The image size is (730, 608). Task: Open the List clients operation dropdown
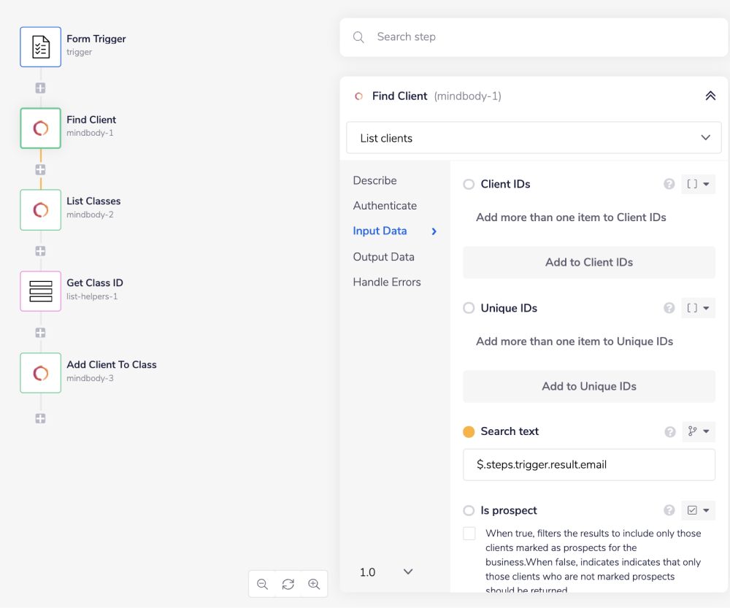[534, 137]
